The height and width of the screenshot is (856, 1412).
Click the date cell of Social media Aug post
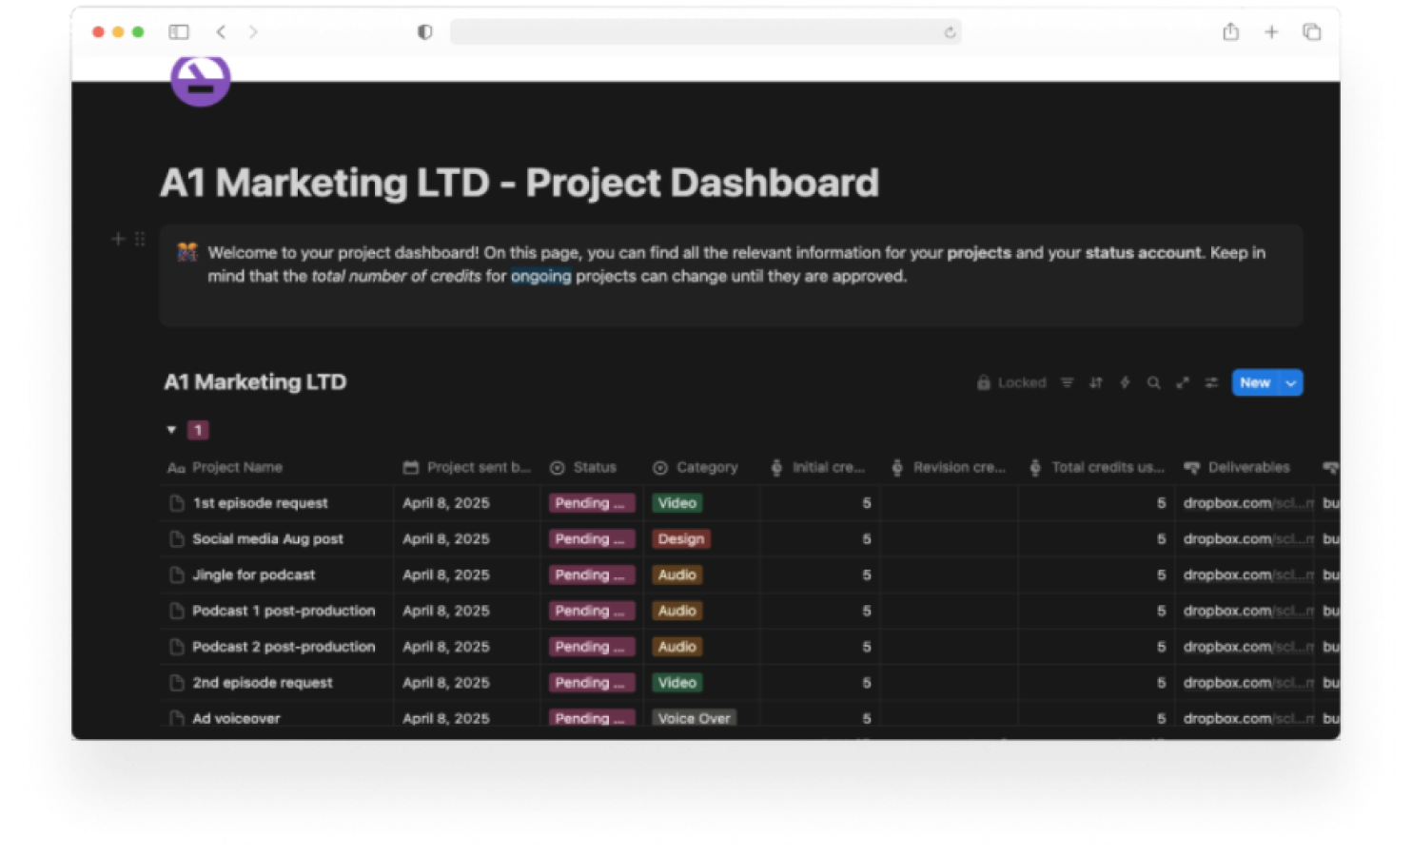(445, 539)
